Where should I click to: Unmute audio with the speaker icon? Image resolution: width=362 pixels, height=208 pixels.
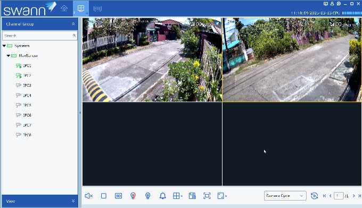coord(89,196)
